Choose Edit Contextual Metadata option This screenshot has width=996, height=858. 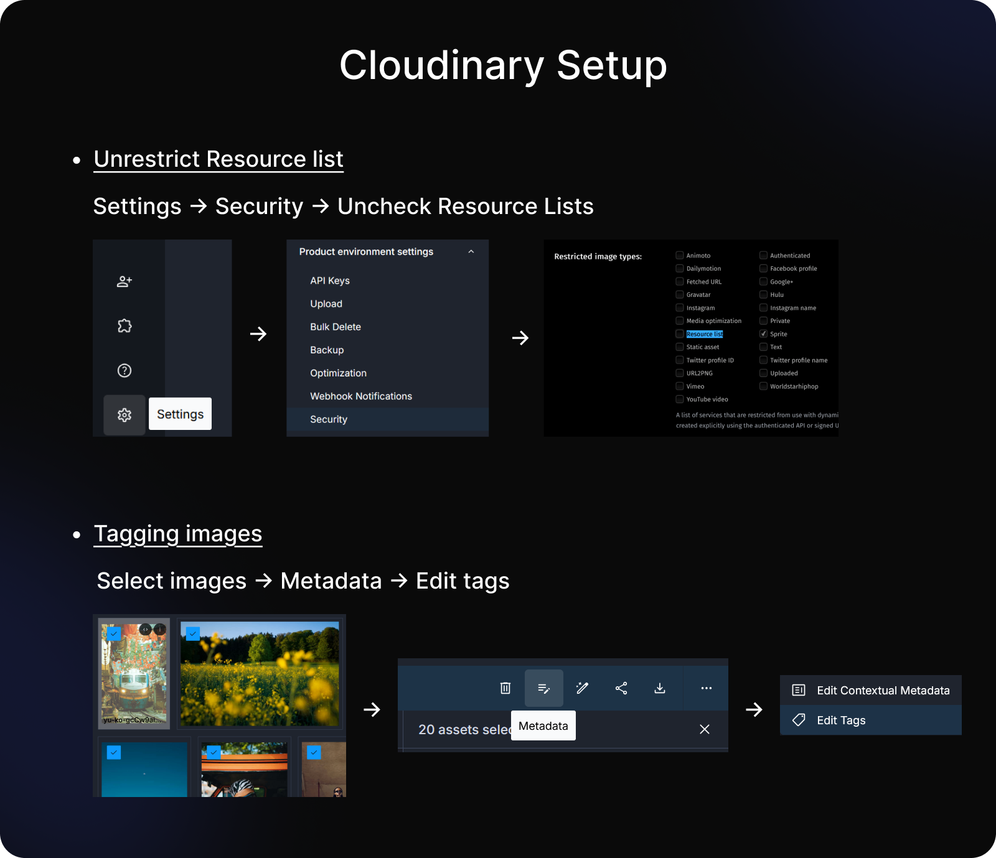coord(870,690)
